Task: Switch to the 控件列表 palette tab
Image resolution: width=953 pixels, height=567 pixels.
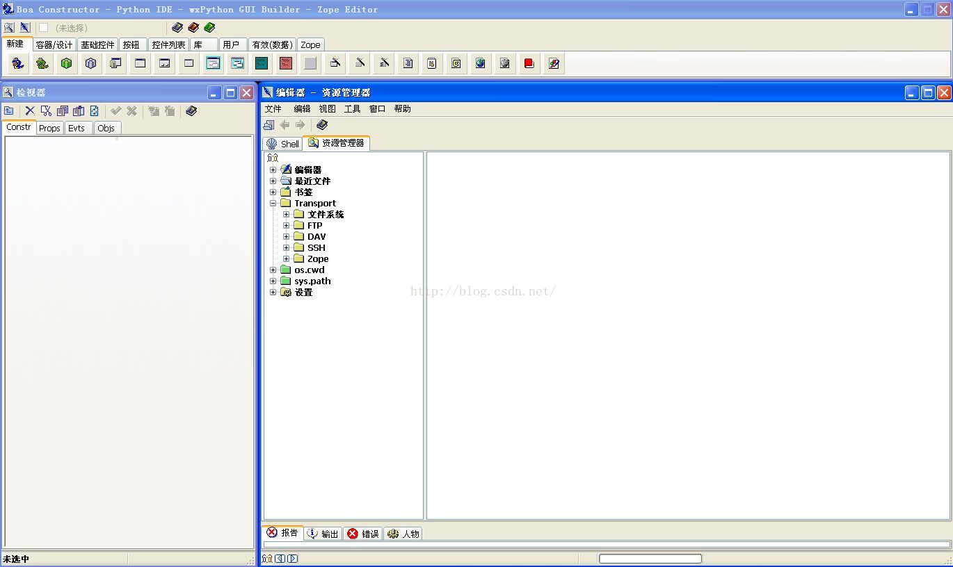Action: (x=169, y=44)
